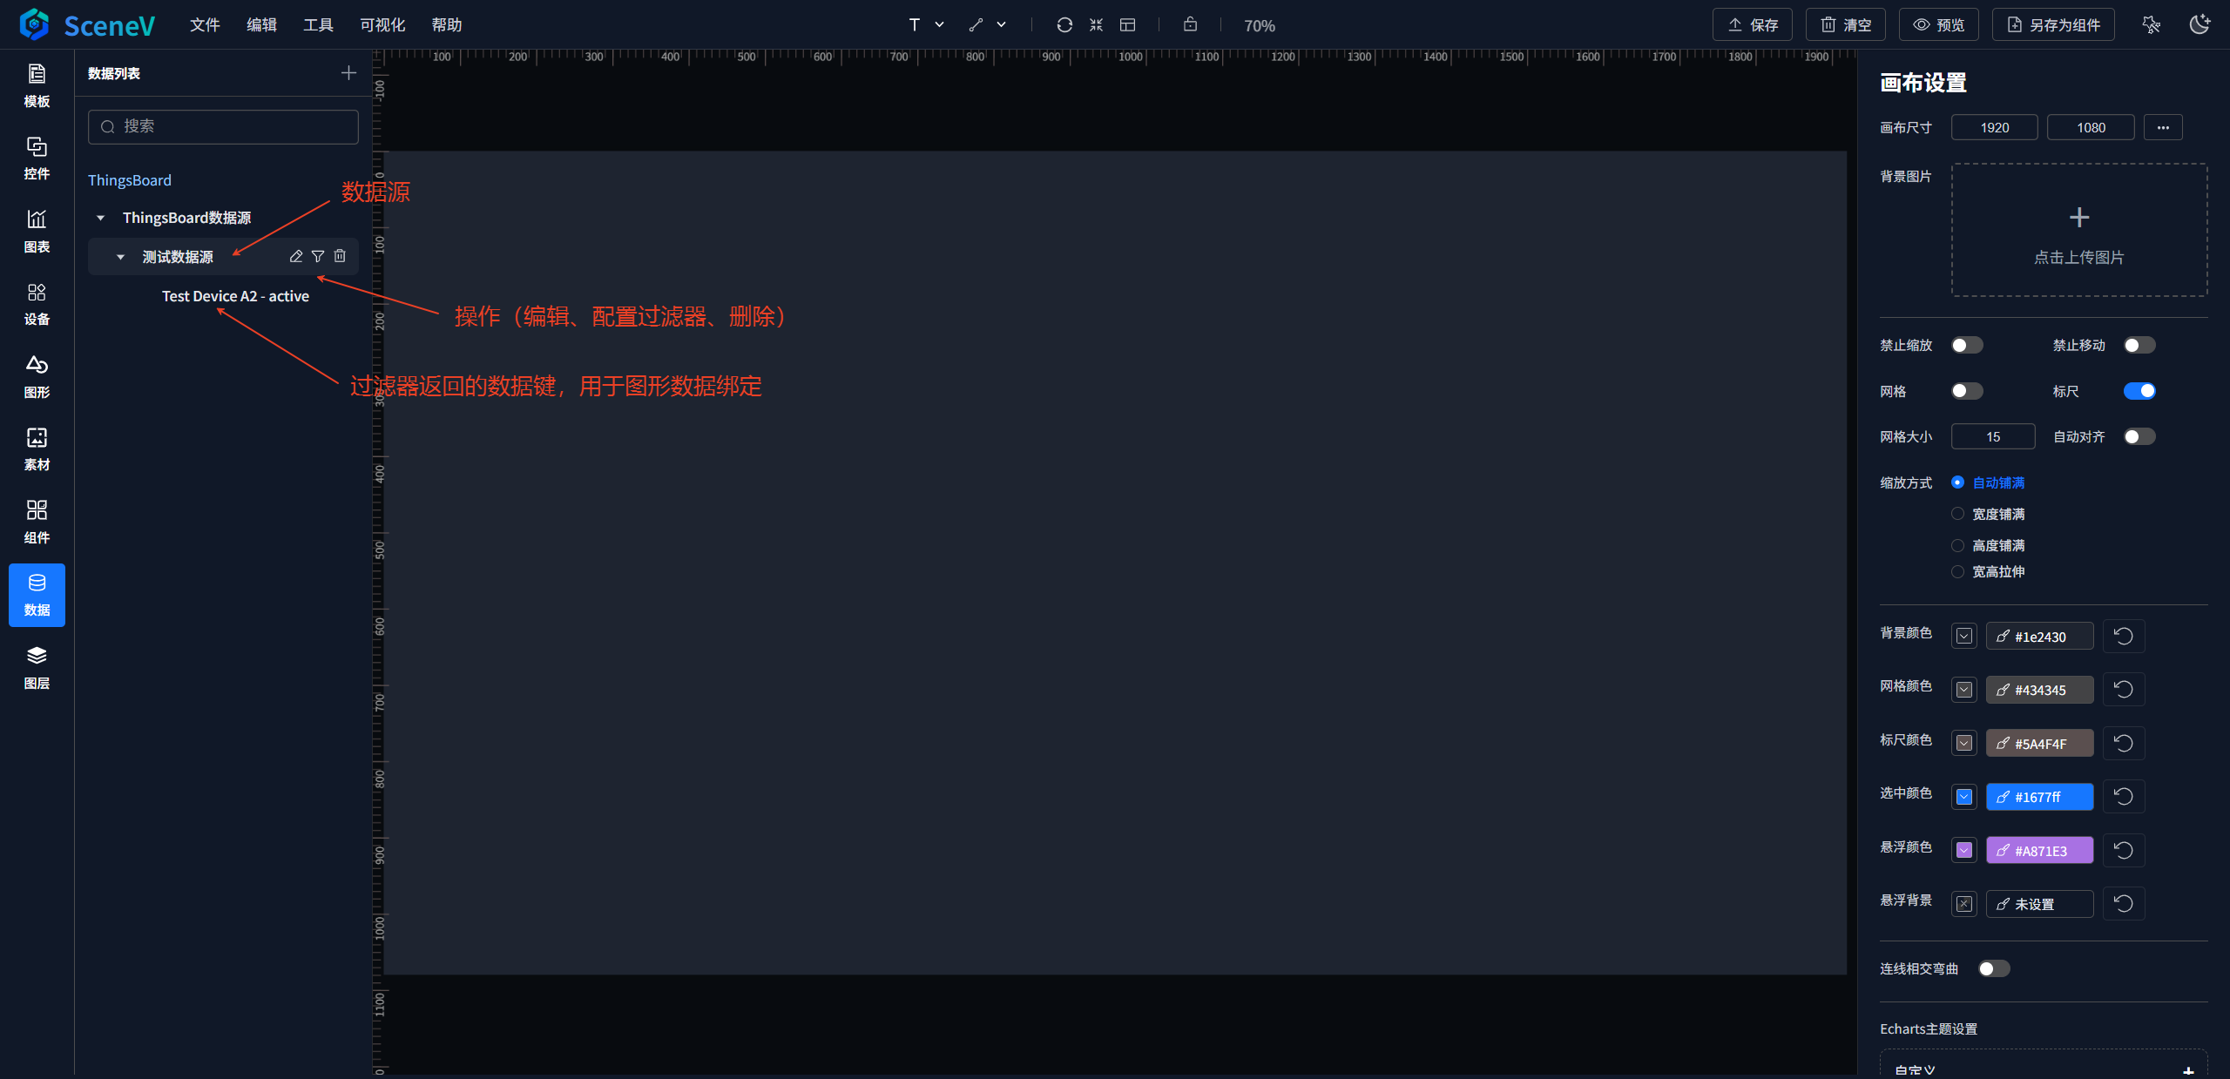
Task: Select the 数据 data panel
Action: pos(37,595)
